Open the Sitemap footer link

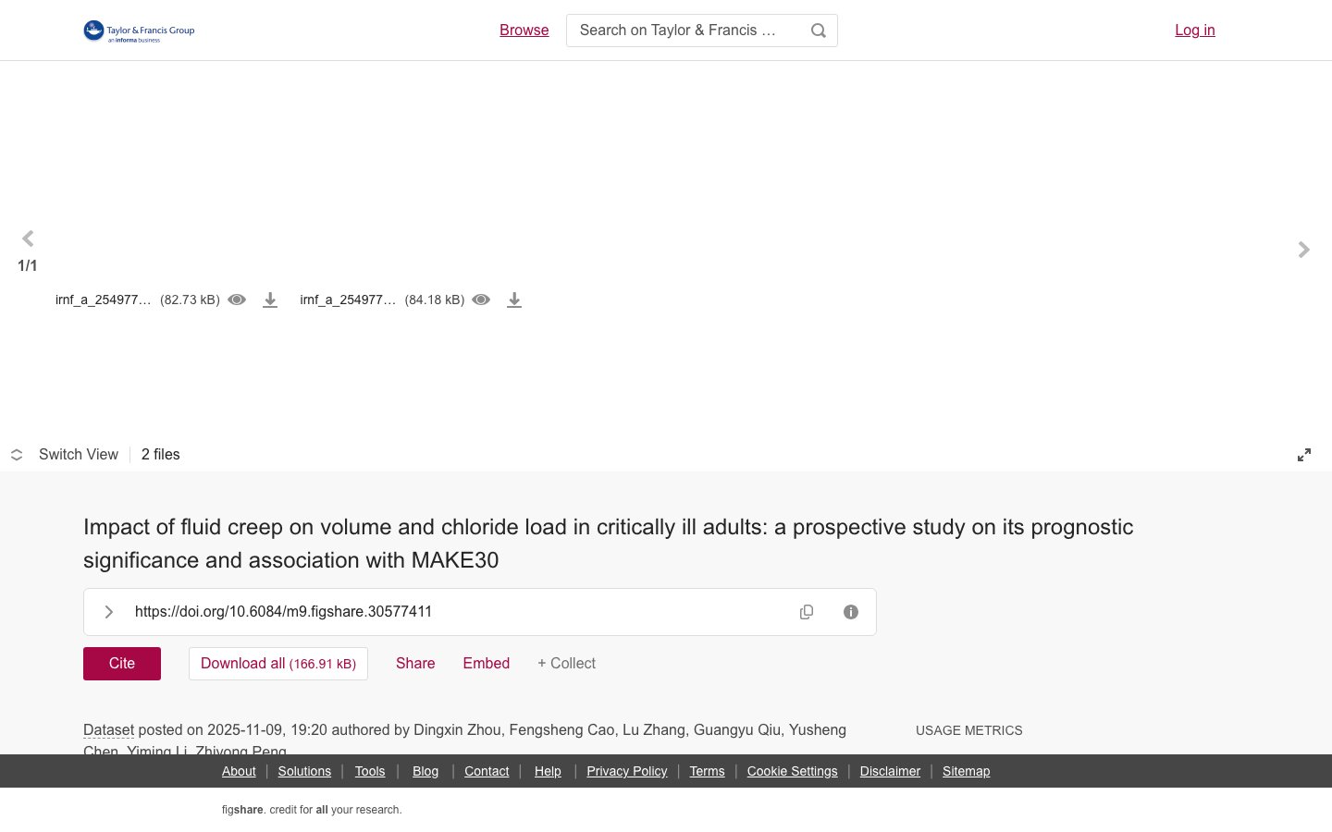[x=966, y=771]
